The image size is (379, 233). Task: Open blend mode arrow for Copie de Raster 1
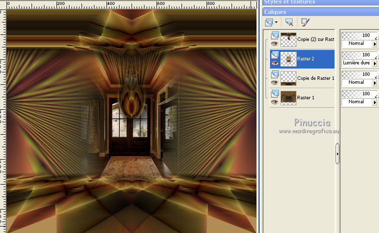point(374,83)
